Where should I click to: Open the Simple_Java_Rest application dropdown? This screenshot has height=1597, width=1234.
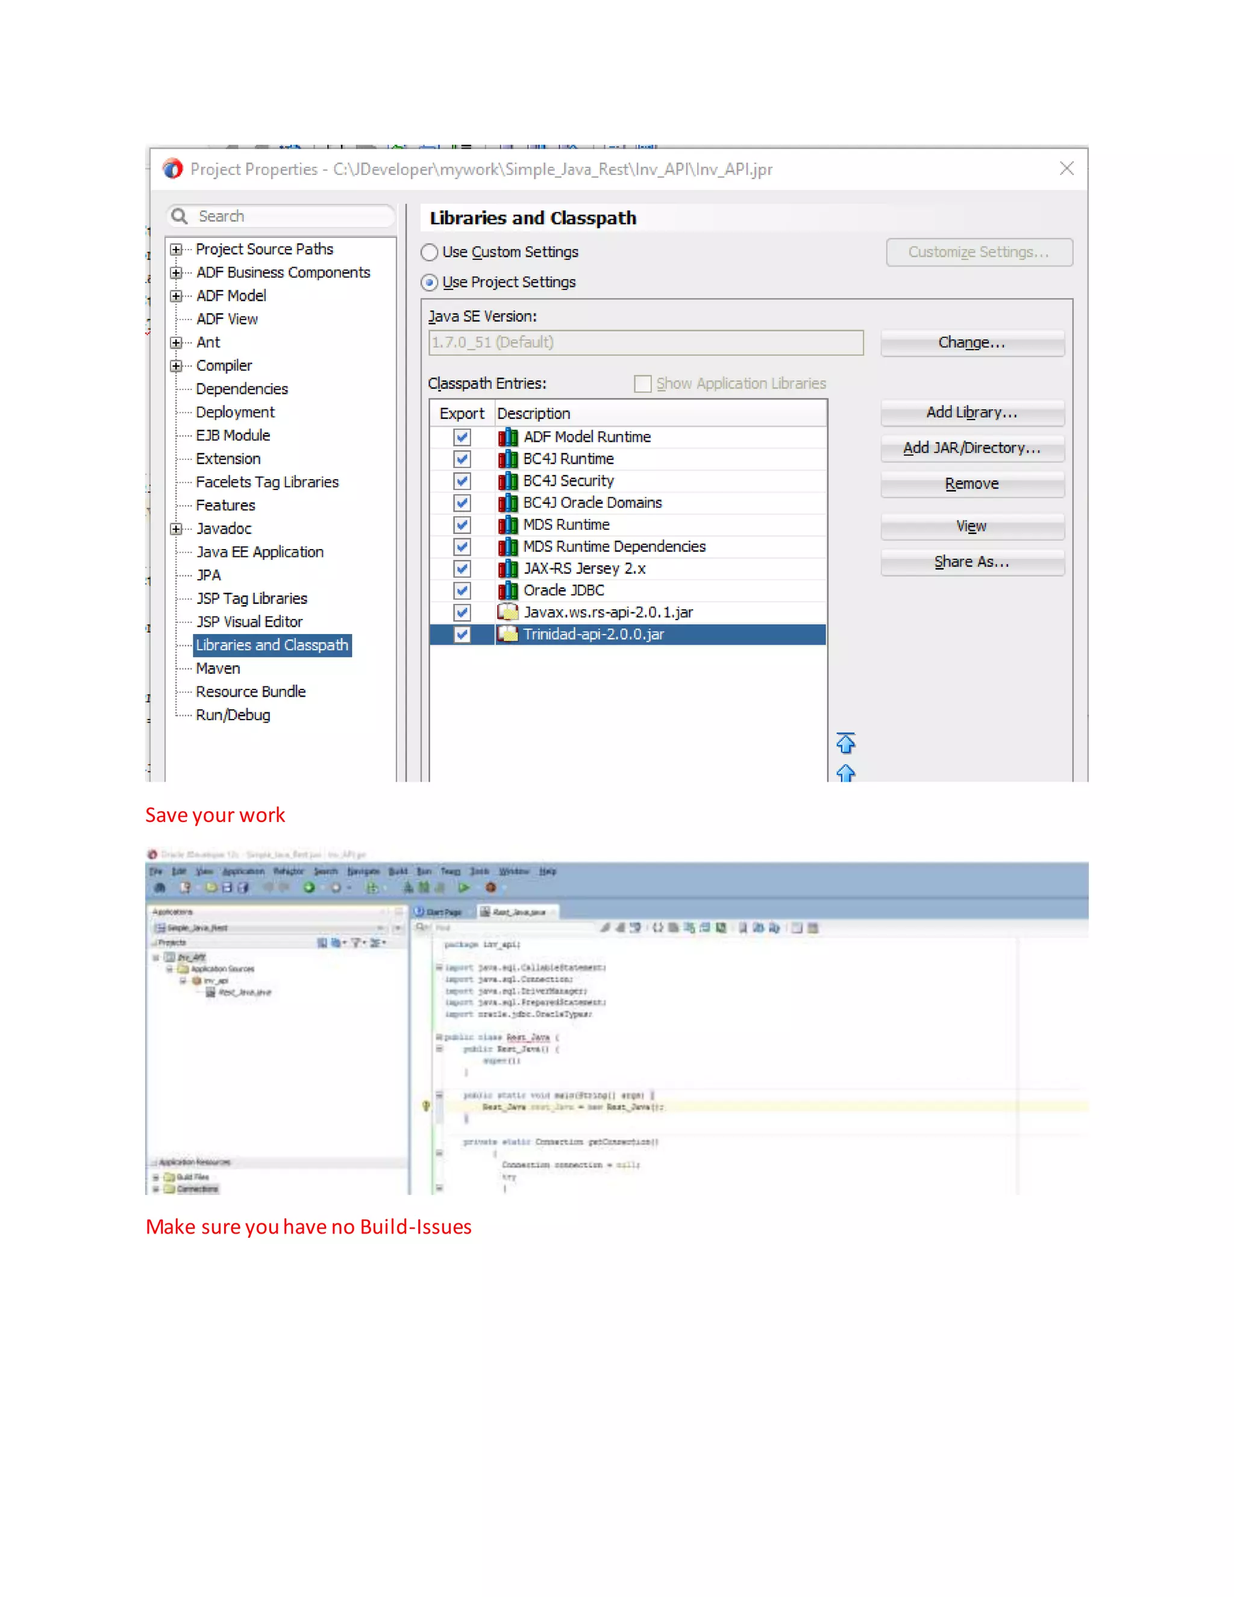(381, 928)
